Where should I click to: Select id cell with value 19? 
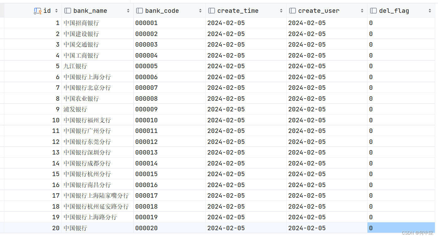33,217
